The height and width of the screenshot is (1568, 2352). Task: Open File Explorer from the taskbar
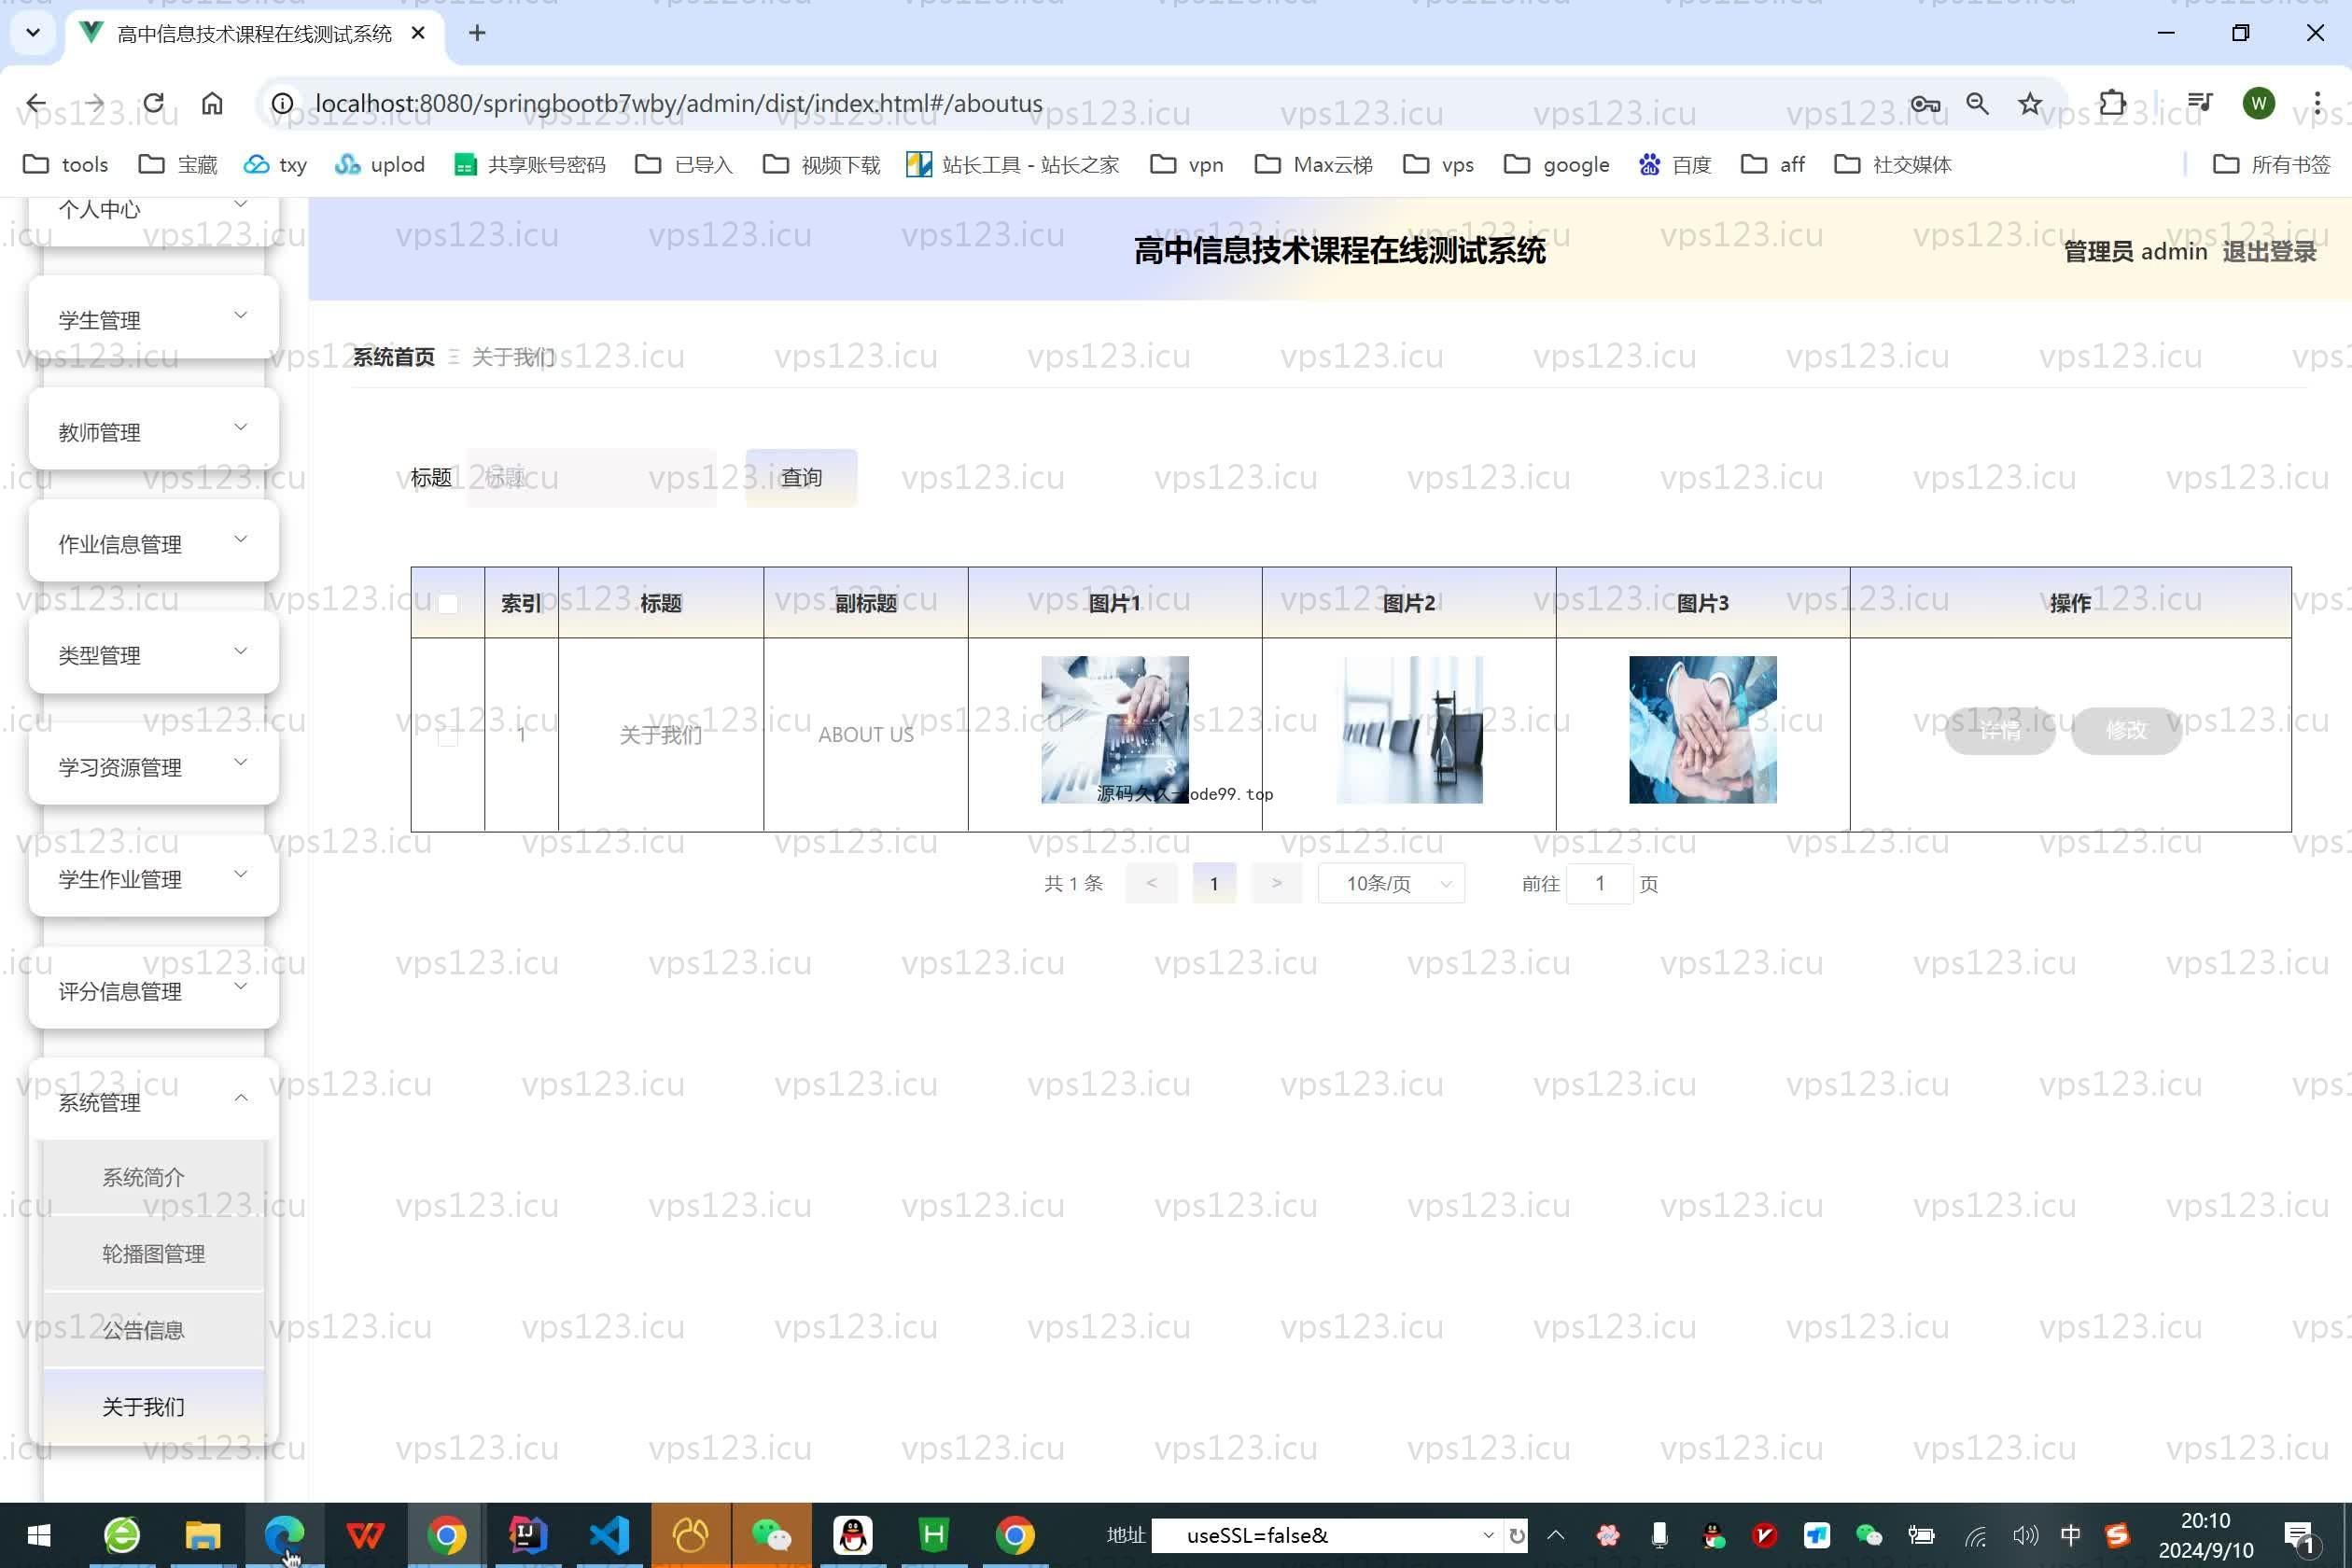point(203,1535)
